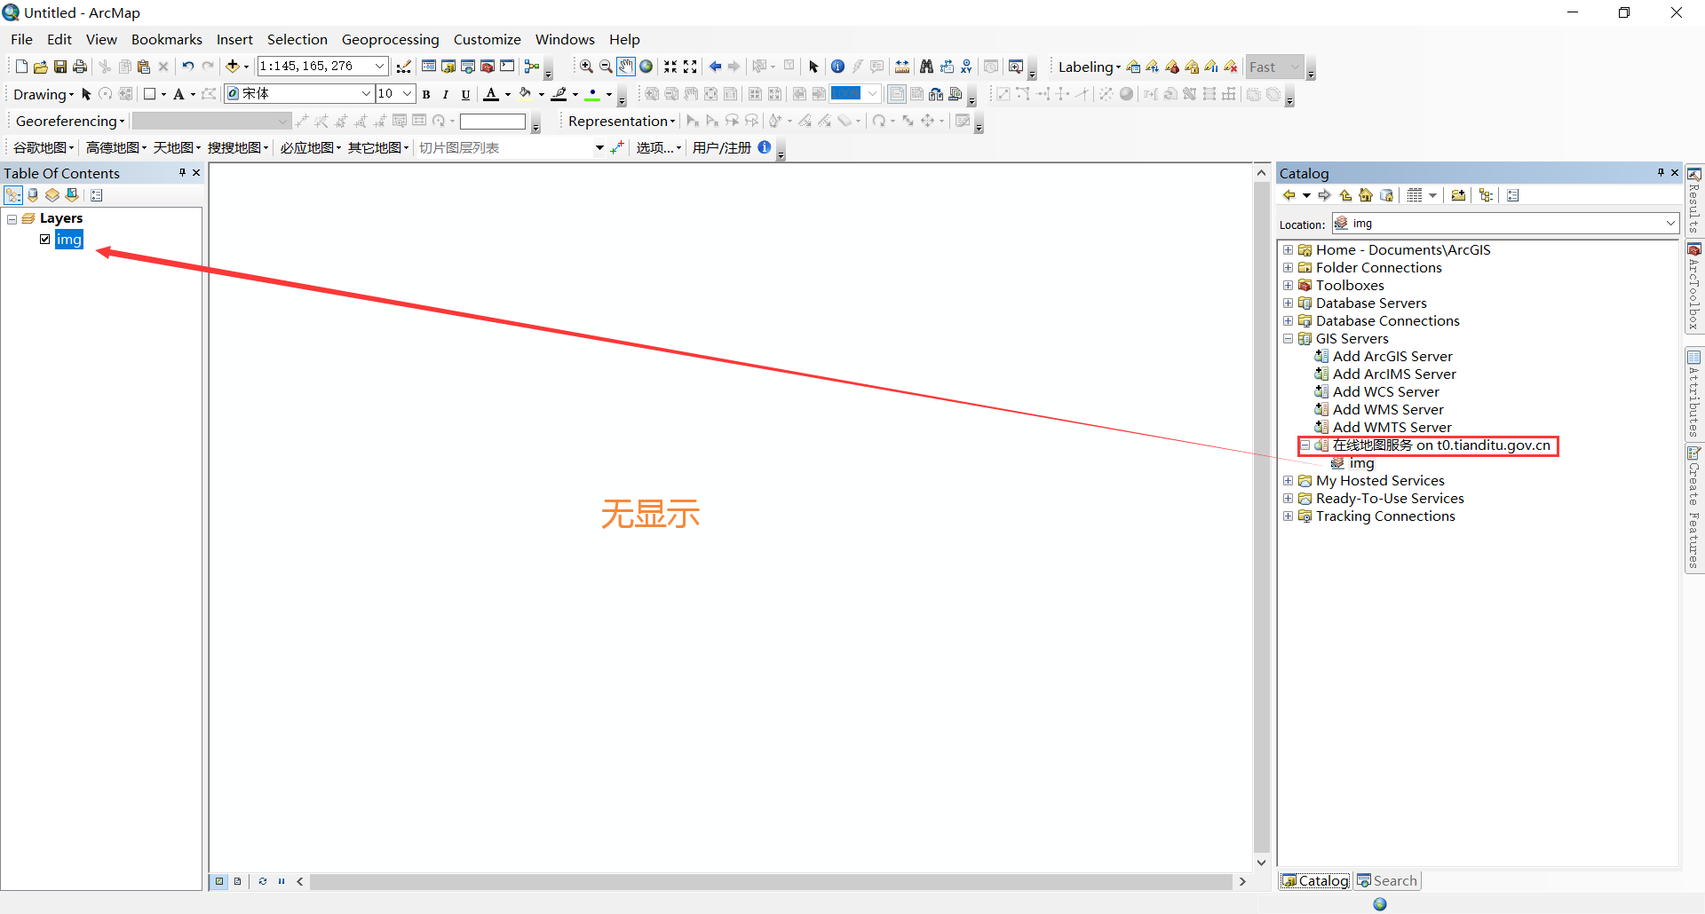Click the Full Extent globe icon

coord(646,66)
